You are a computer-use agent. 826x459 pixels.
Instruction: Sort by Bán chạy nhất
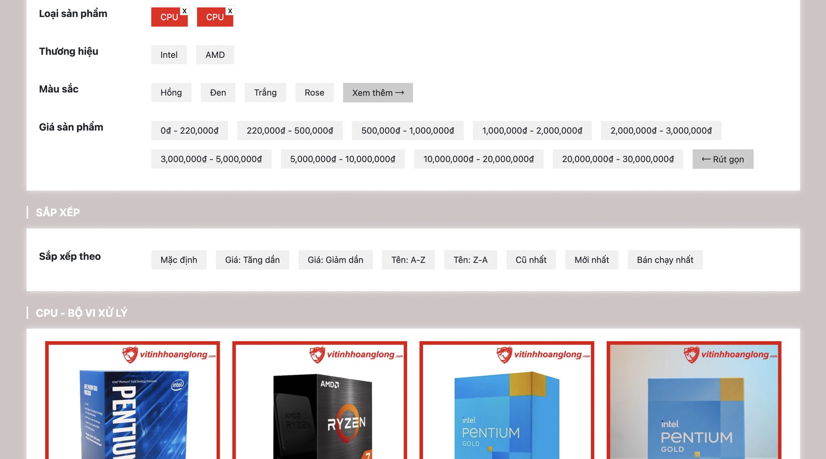pyautogui.click(x=665, y=260)
